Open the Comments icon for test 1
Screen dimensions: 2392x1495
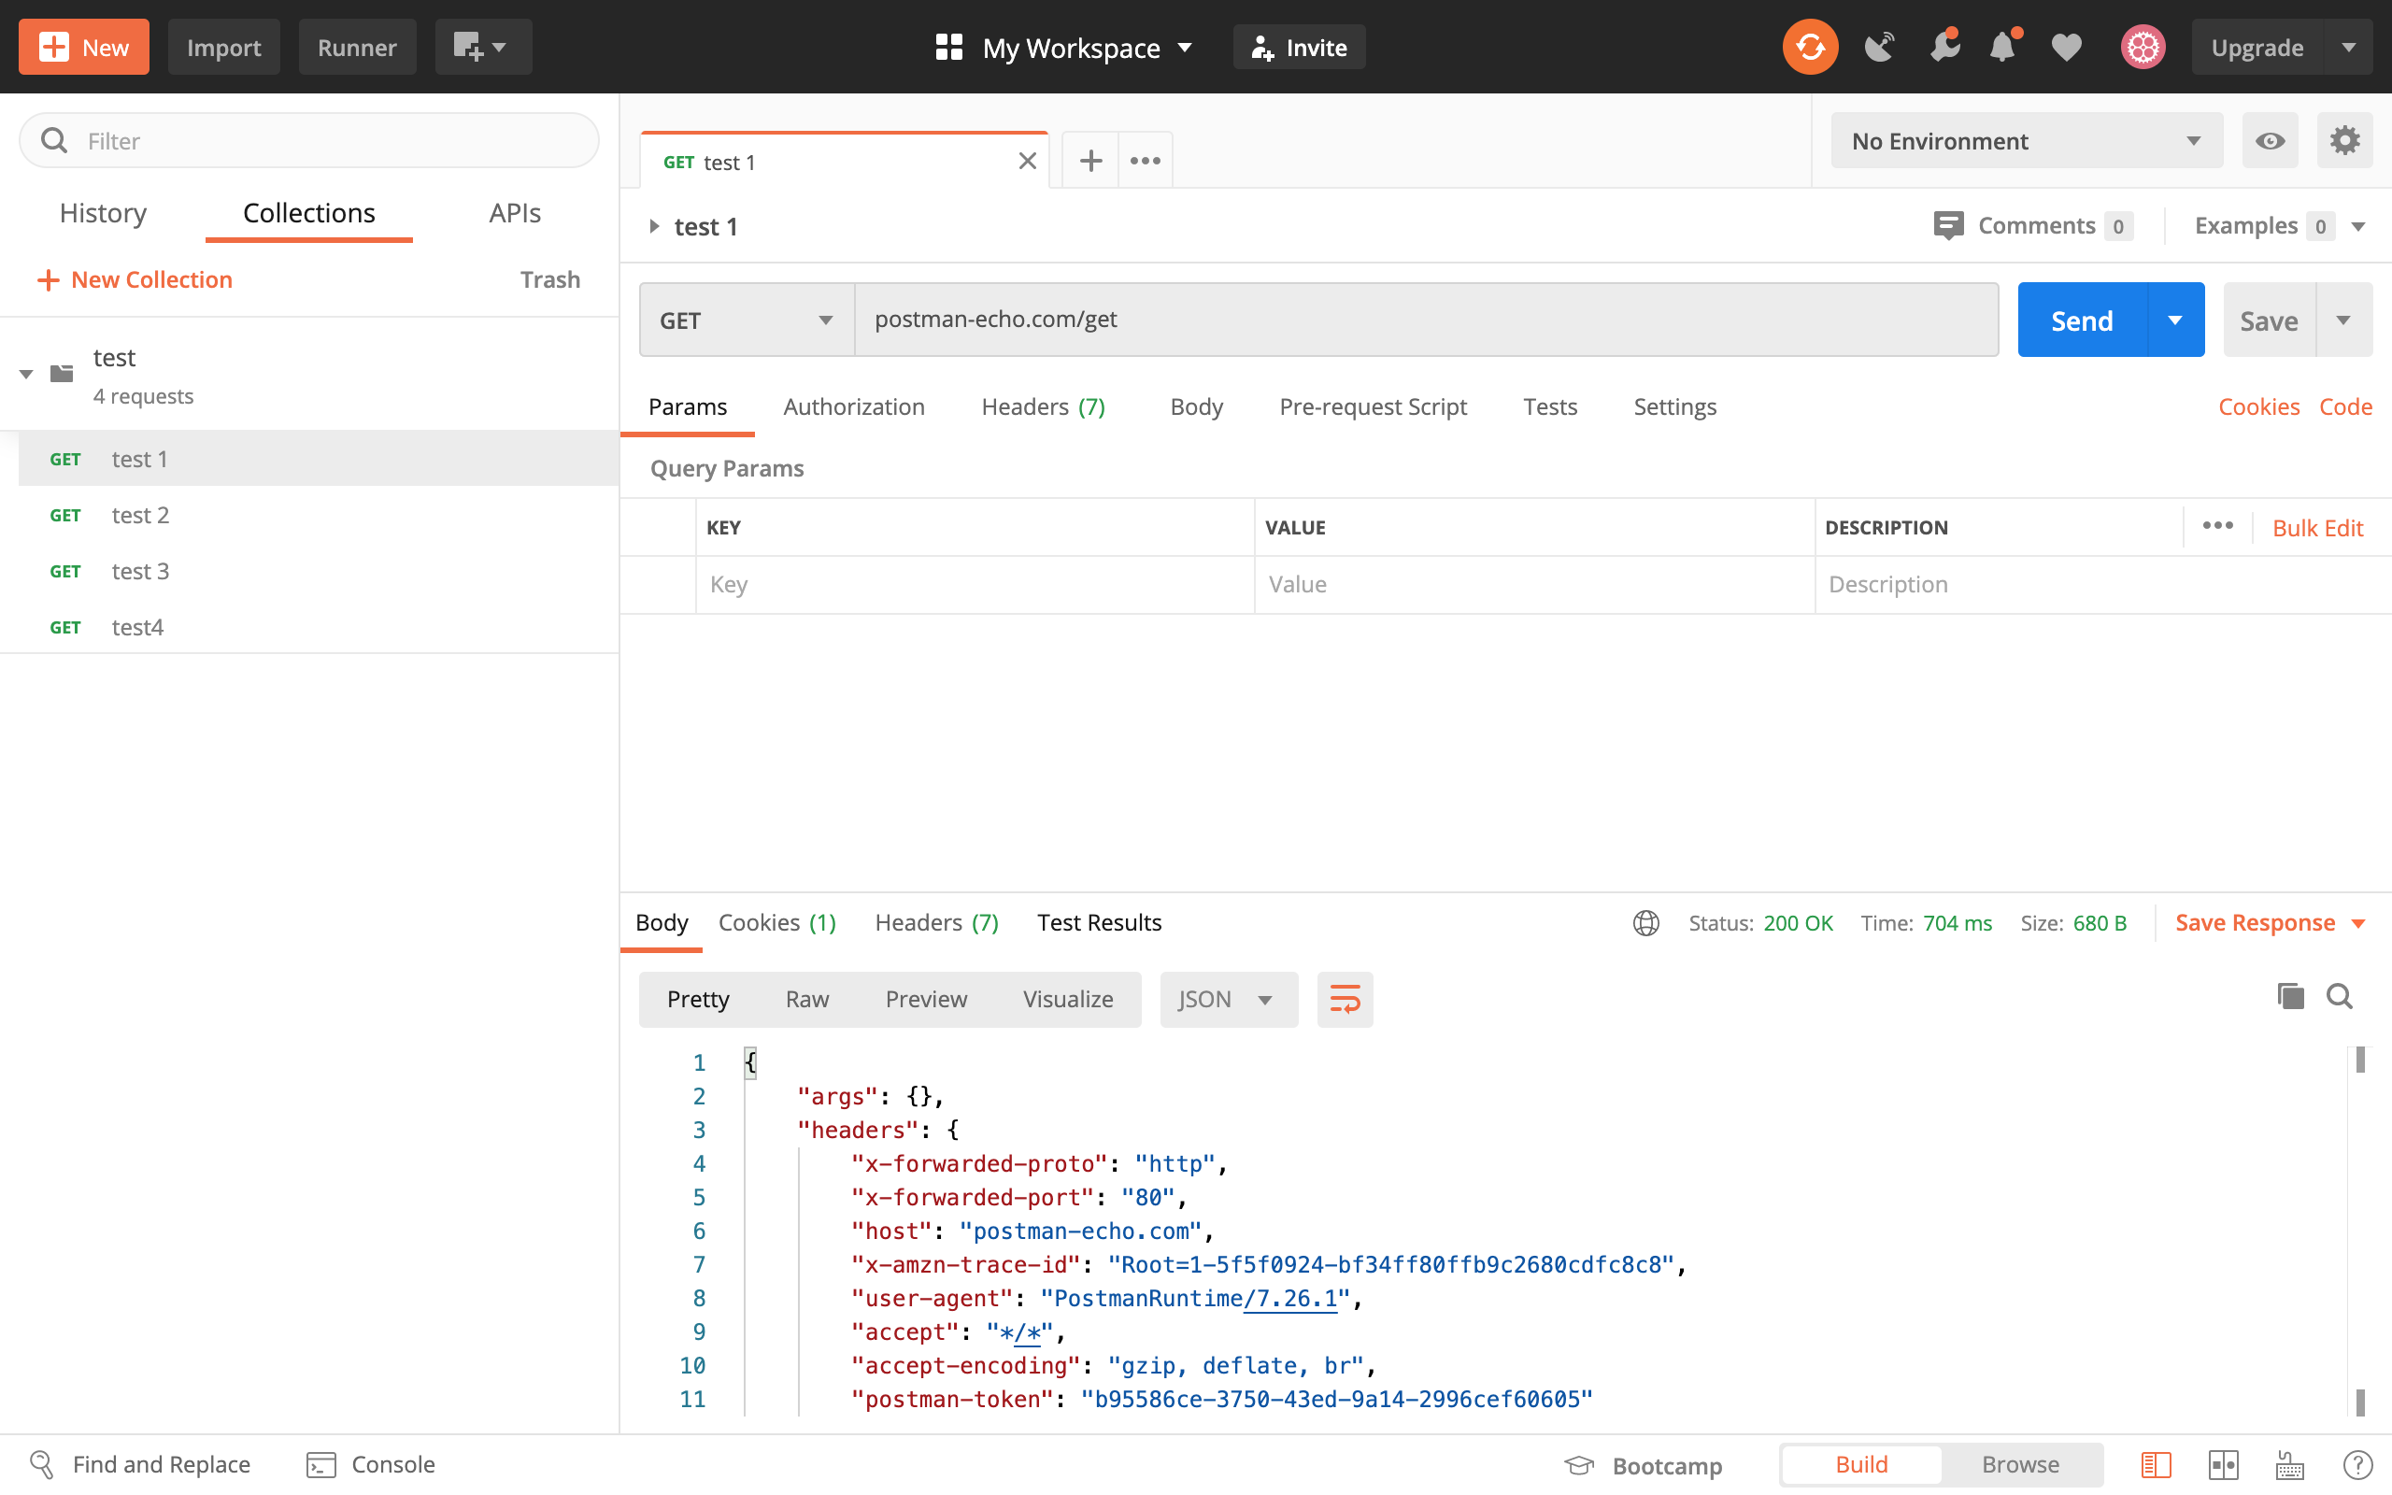(x=1947, y=225)
